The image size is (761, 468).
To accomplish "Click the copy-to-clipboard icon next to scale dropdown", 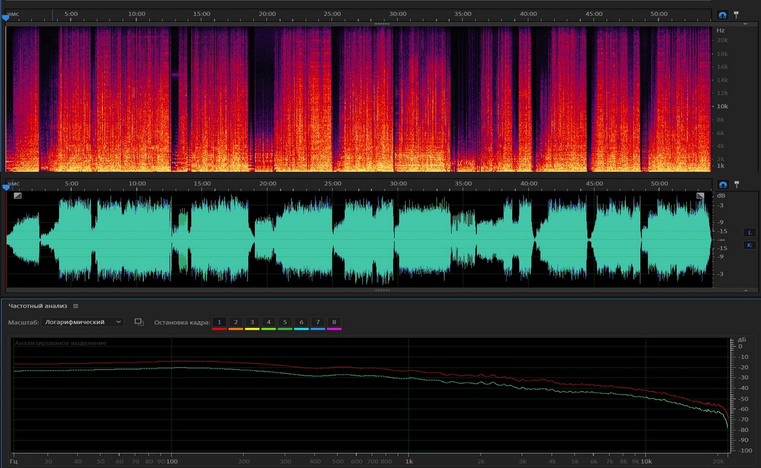I will coord(139,322).
